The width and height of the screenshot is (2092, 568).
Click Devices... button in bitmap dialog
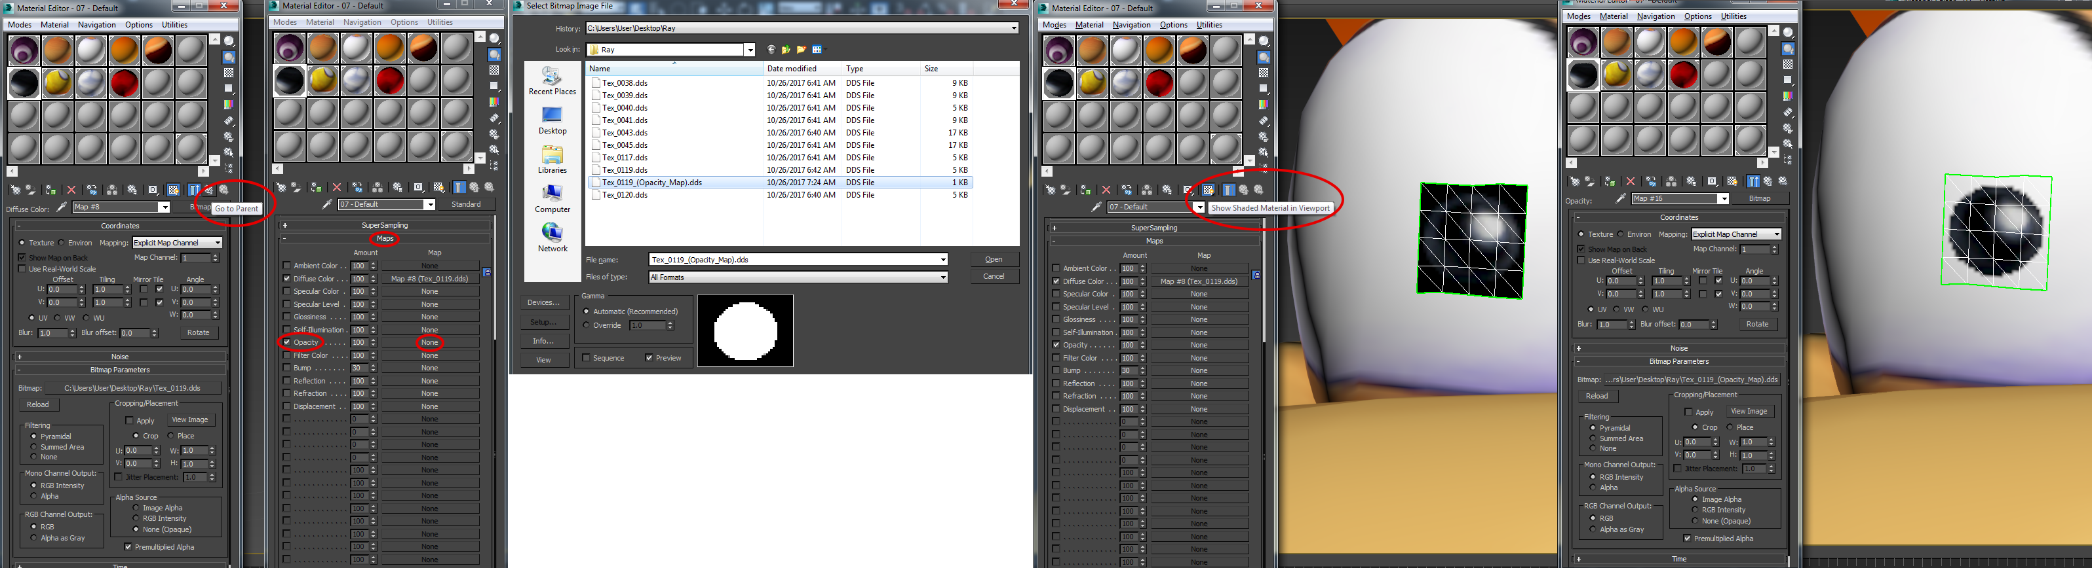[x=543, y=303]
